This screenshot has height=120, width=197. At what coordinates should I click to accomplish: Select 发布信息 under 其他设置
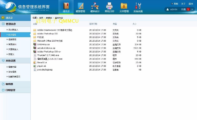tap(12, 72)
